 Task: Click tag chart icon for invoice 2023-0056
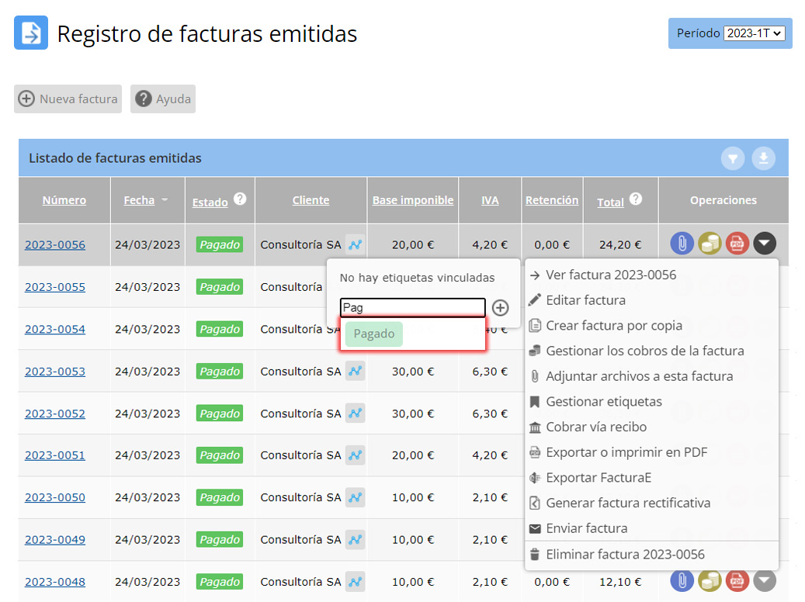(x=356, y=245)
